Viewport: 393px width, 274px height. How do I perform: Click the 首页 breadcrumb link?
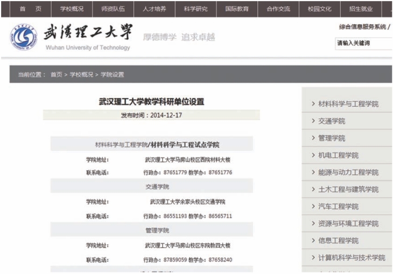57,74
